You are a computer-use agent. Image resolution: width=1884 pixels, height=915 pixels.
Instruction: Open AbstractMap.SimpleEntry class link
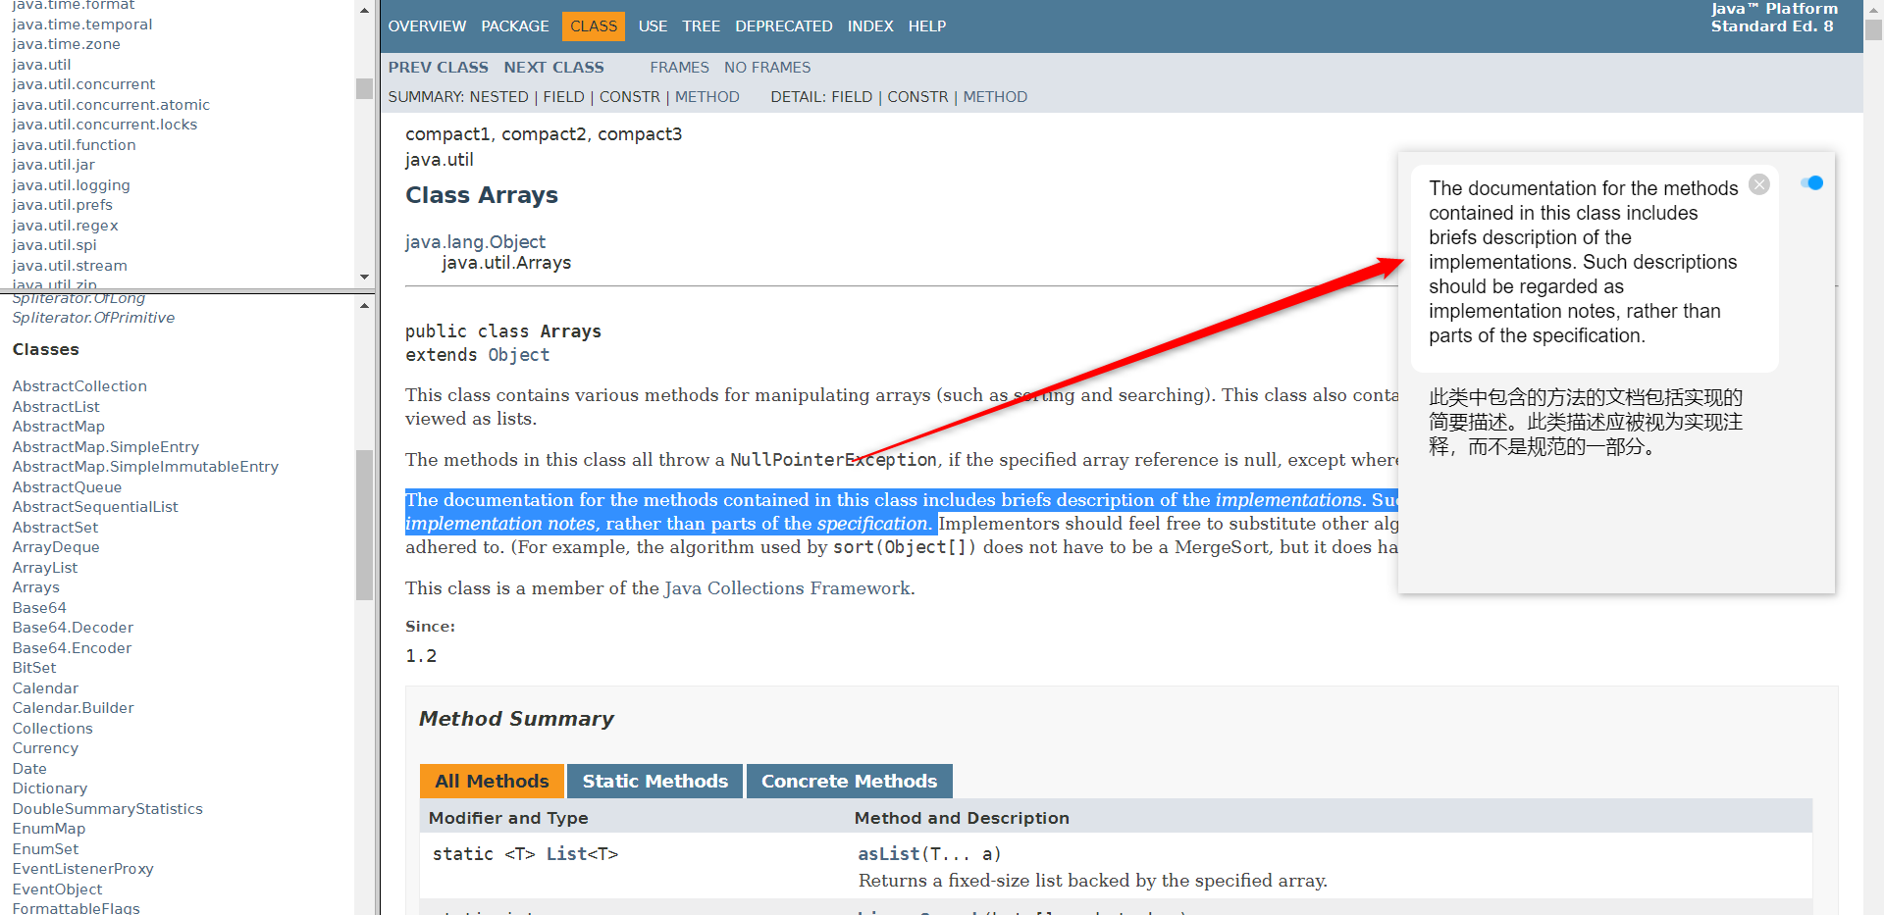pyautogui.click(x=105, y=447)
